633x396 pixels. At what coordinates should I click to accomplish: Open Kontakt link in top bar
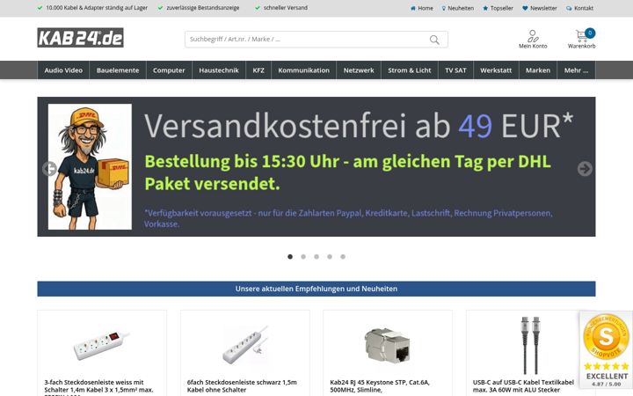[579, 8]
